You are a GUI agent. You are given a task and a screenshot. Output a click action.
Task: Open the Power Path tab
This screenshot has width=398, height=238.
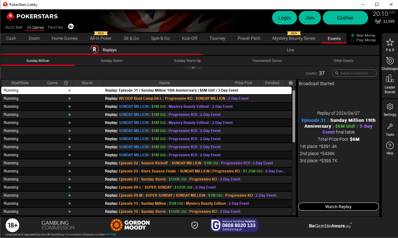click(x=249, y=38)
